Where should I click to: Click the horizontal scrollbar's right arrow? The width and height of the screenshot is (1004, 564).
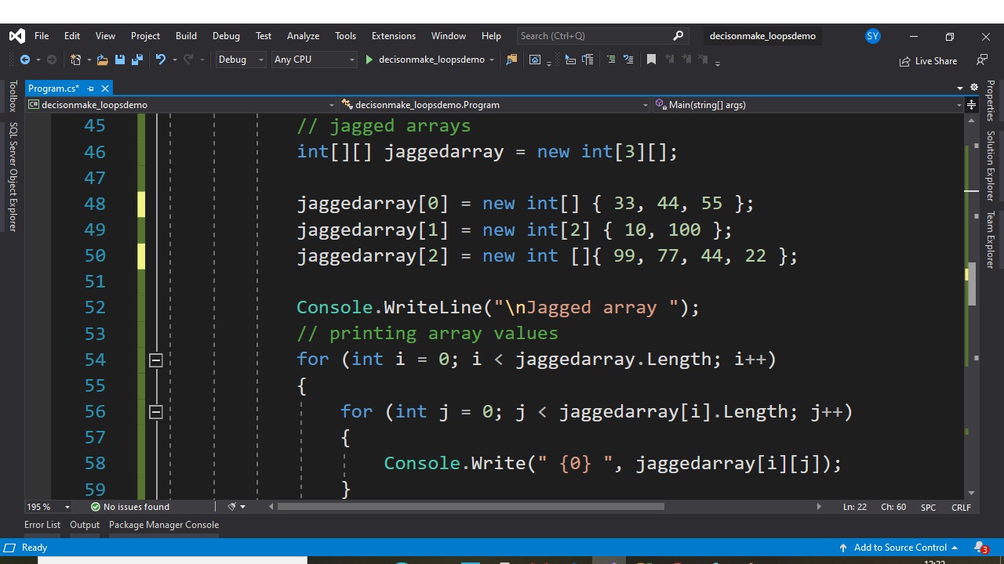coord(819,507)
